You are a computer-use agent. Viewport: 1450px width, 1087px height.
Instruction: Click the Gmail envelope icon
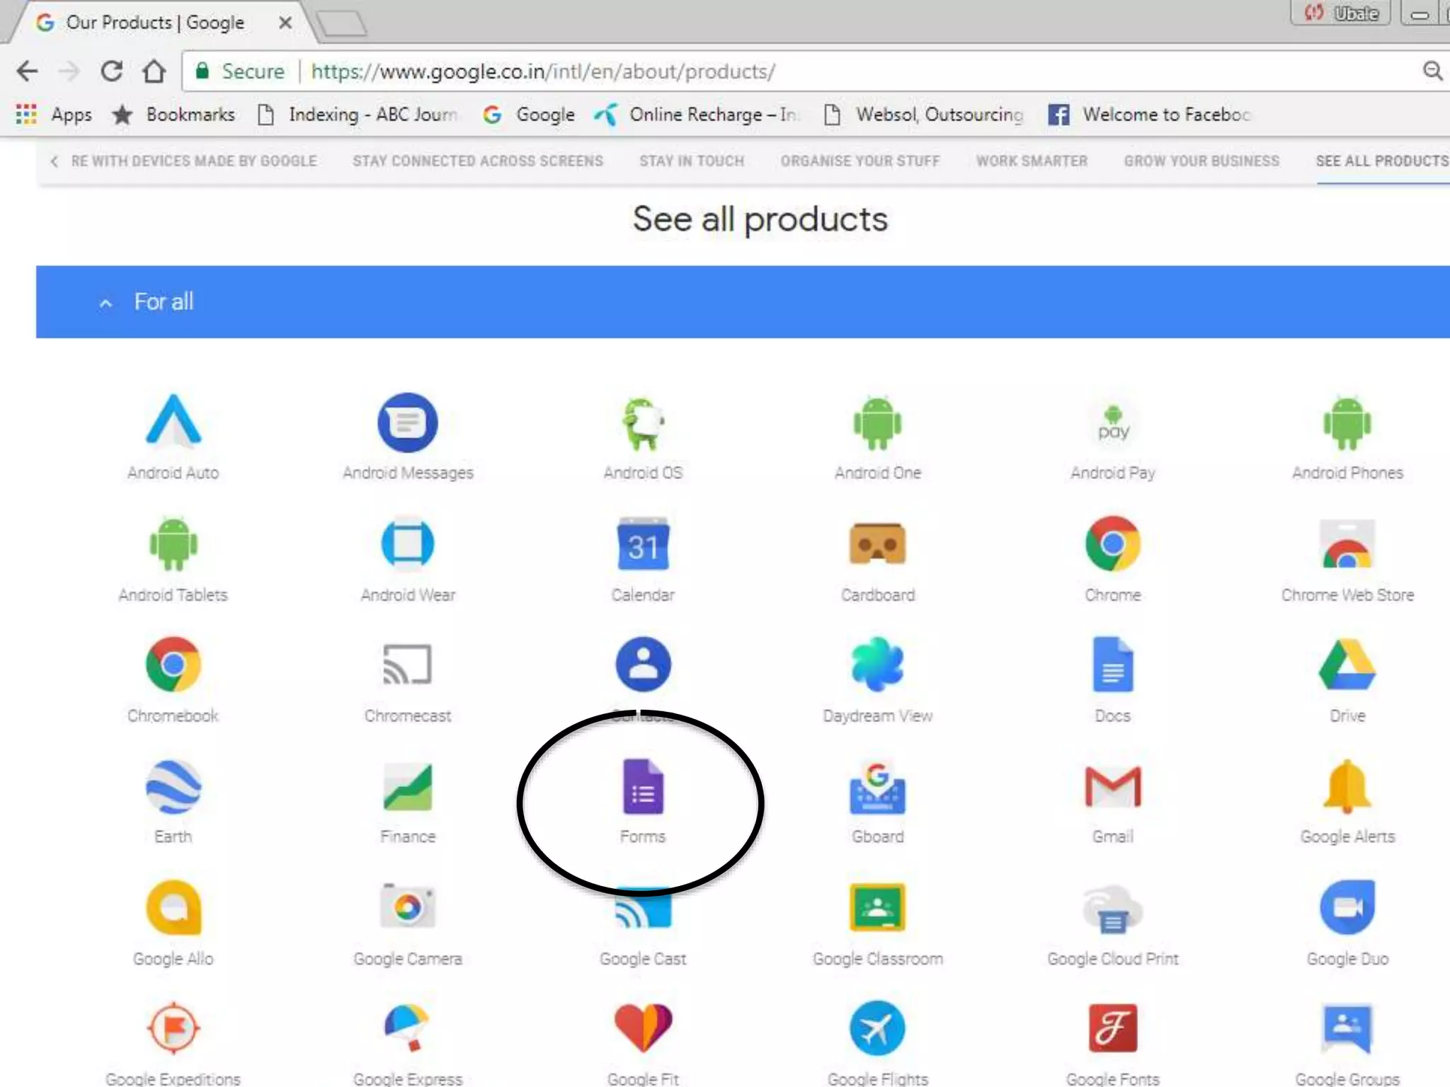[x=1112, y=787]
